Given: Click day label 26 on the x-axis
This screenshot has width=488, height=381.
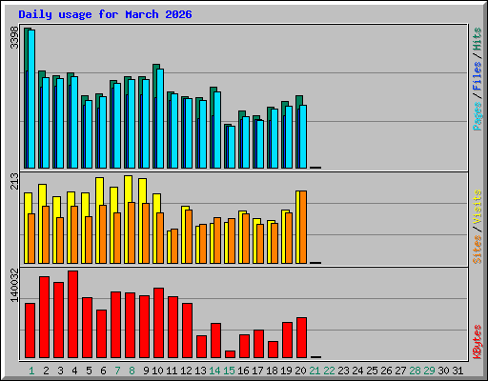Looking at the screenshot, I should pyautogui.click(x=386, y=371).
